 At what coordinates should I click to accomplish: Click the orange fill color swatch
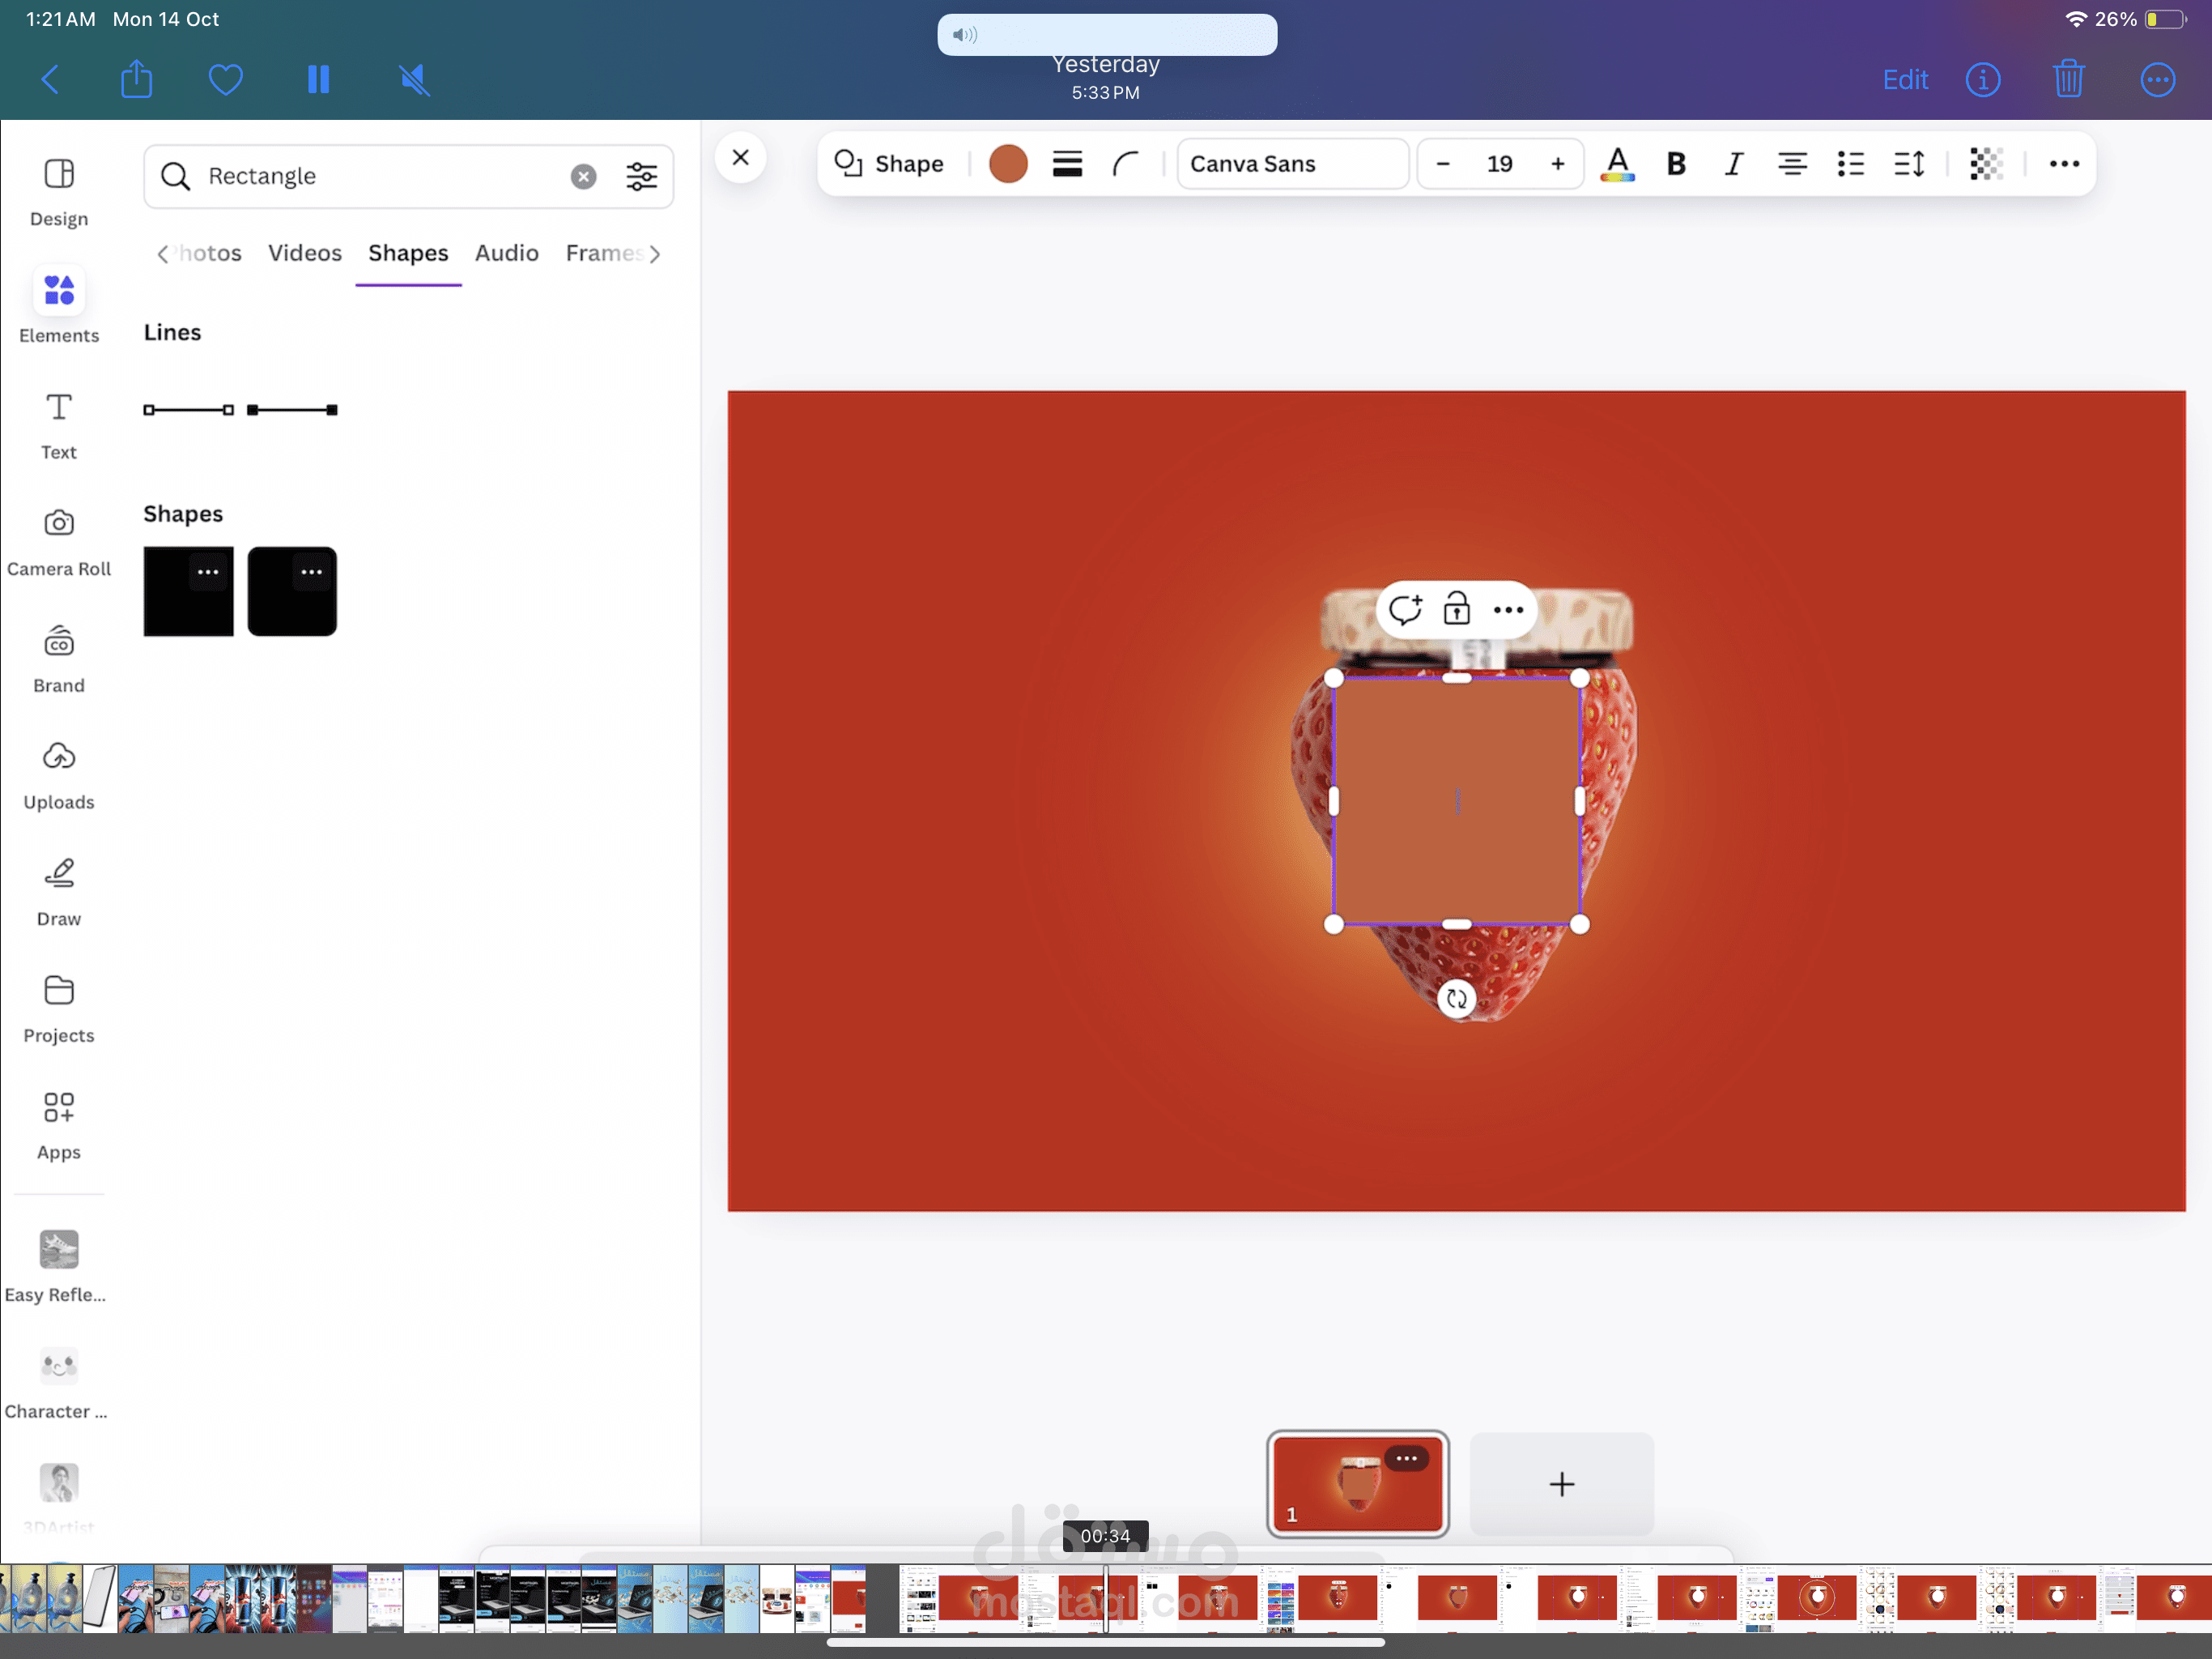[1008, 164]
